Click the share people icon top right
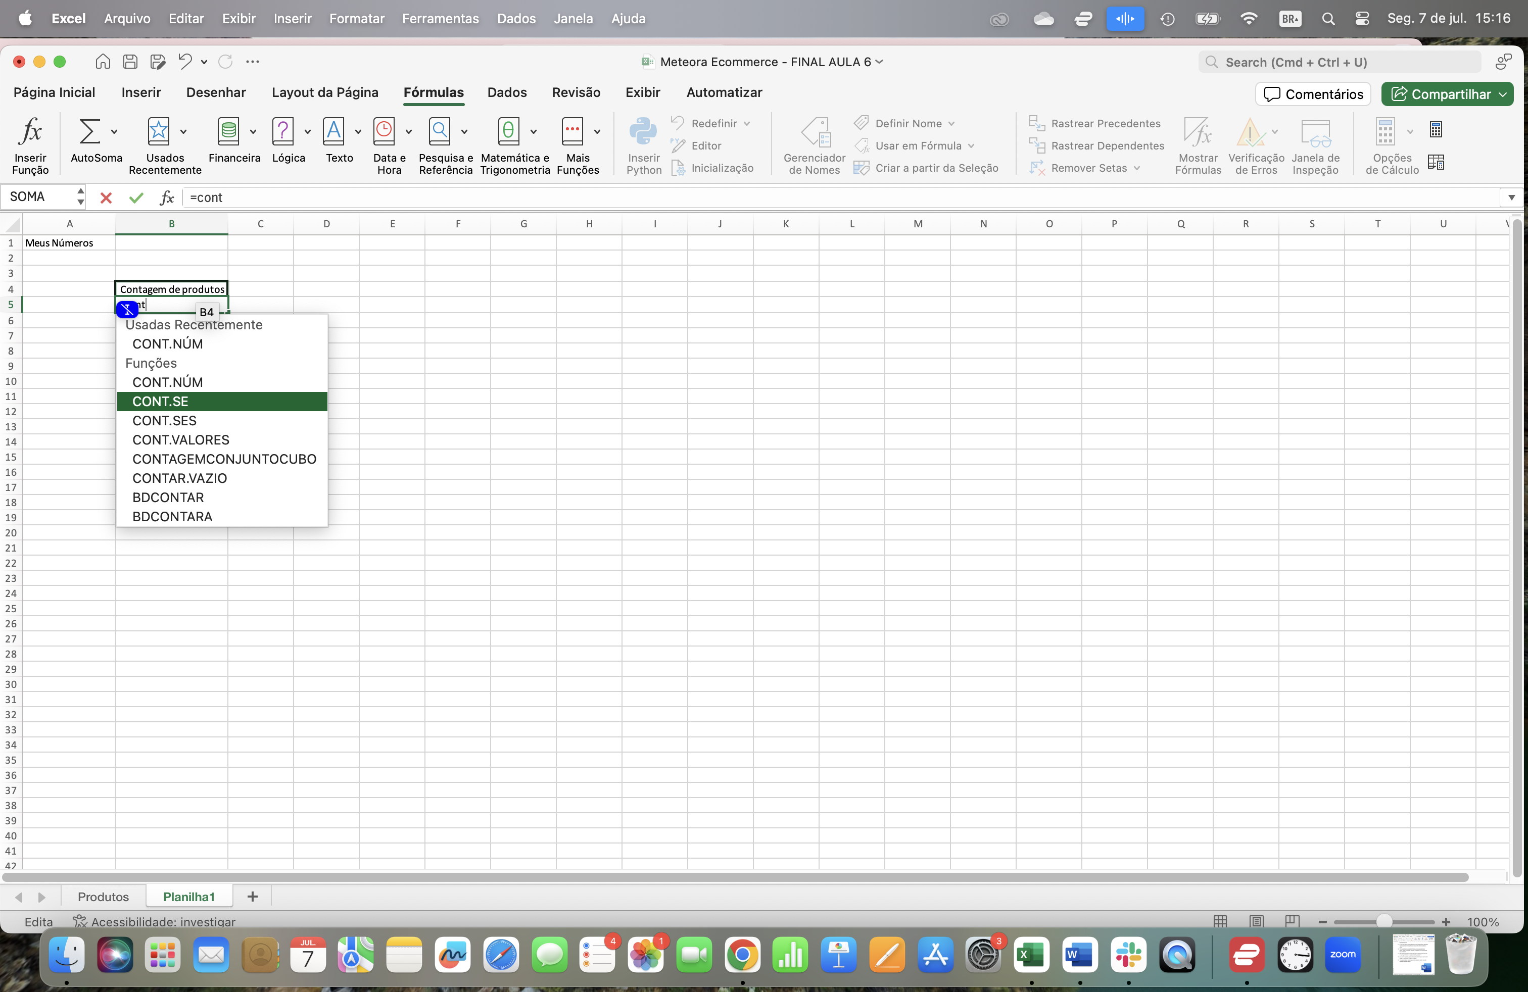This screenshot has width=1528, height=992. click(x=1503, y=62)
